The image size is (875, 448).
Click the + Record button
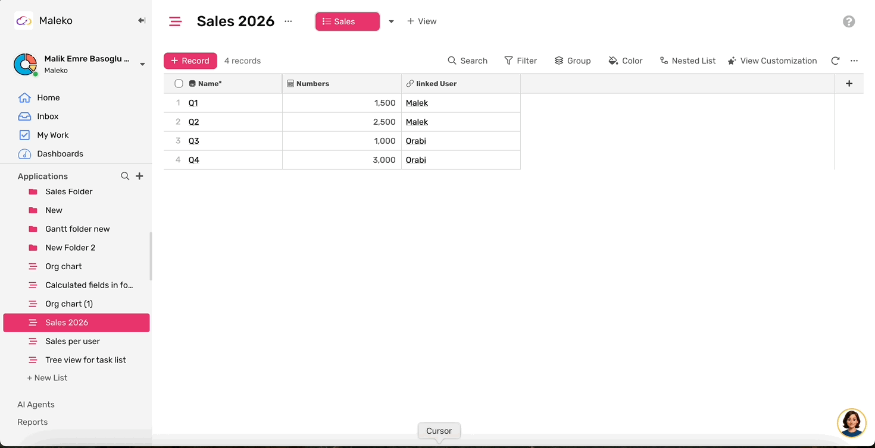pyautogui.click(x=190, y=61)
